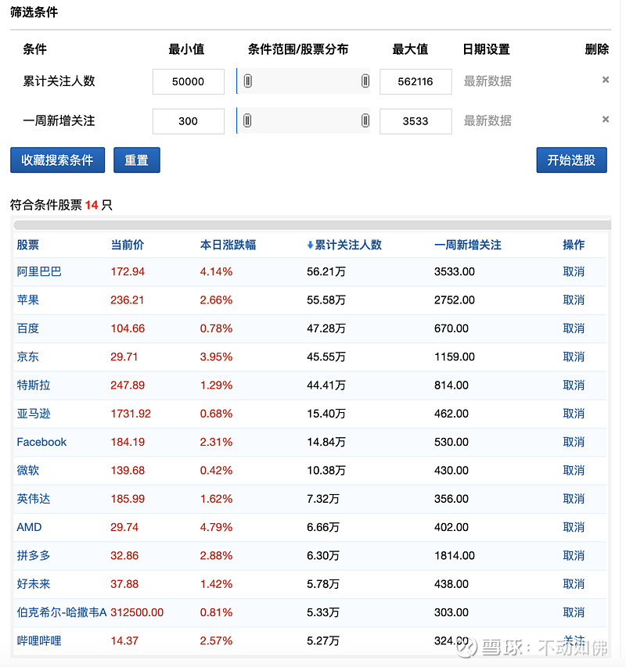The image size is (626, 667).
Task: Click 取消 for 阿里巴巴 row
Action: (574, 271)
